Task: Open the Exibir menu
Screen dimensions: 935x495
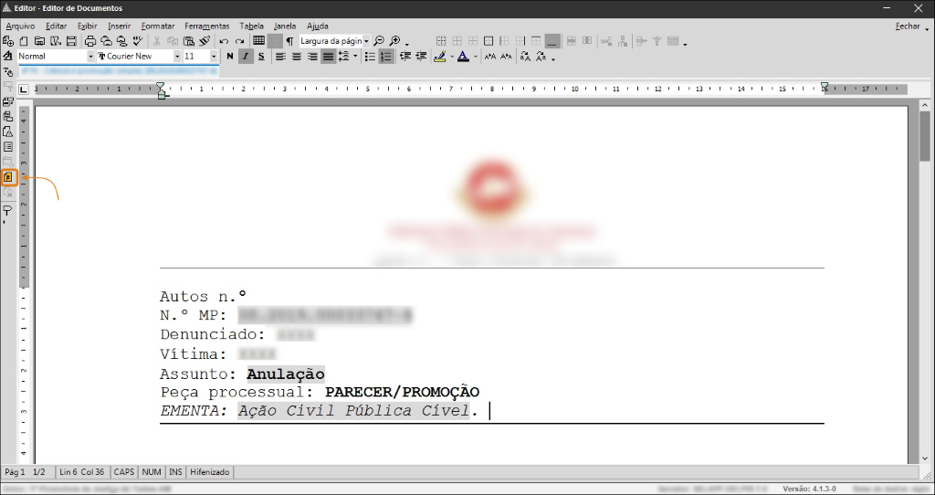Action: tap(87, 26)
